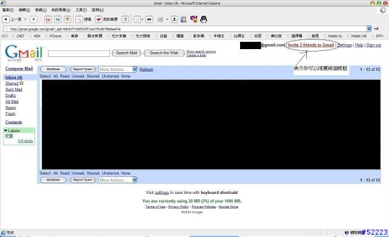The image size is (389, 237).
Task: Click Edit labels link
Action: tap(26, 141)
